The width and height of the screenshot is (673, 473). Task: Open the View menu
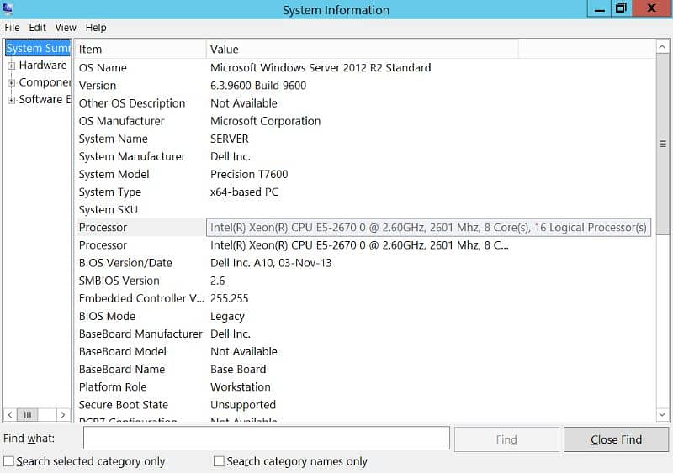66,28
